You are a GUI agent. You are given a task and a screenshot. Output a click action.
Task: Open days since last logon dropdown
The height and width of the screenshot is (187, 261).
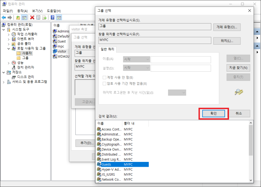(177, 93)
